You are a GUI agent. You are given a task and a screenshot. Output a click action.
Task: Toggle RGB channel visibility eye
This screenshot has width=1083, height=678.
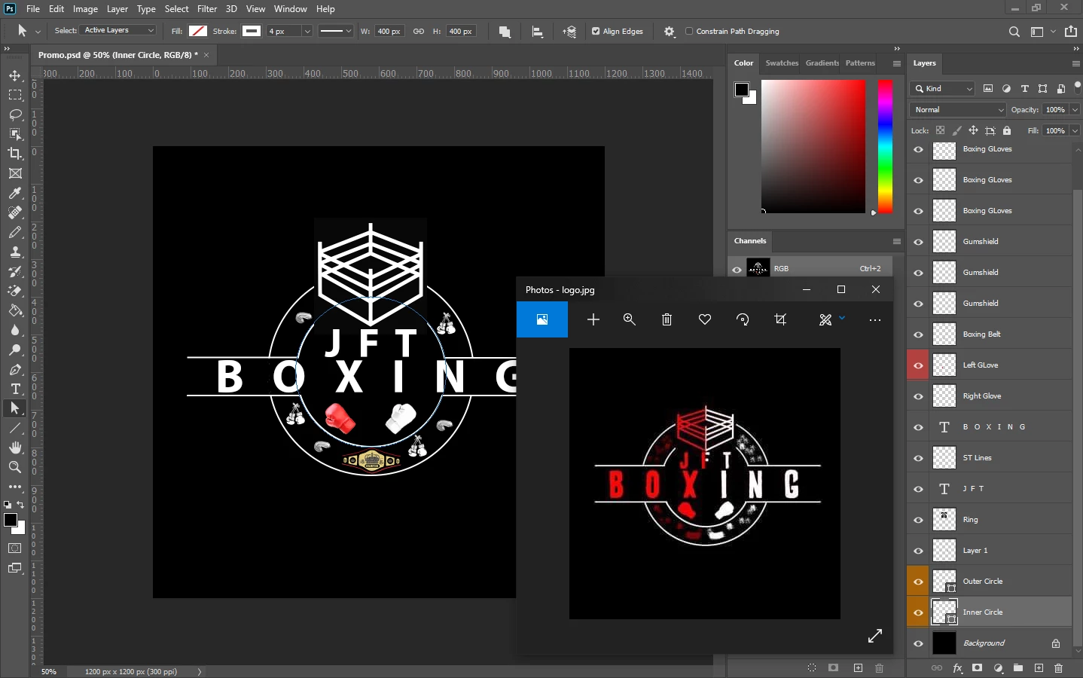[x=737, y=269]
